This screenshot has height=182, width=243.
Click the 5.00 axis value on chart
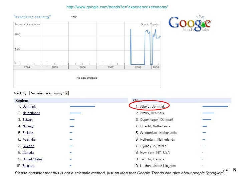tap(17, 49)
